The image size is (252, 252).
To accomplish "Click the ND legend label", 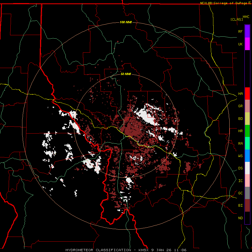I will tap(240, 218).
